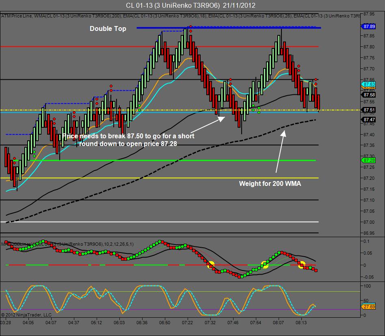
Task: Click the 06:50 time label
Action: 164,323
